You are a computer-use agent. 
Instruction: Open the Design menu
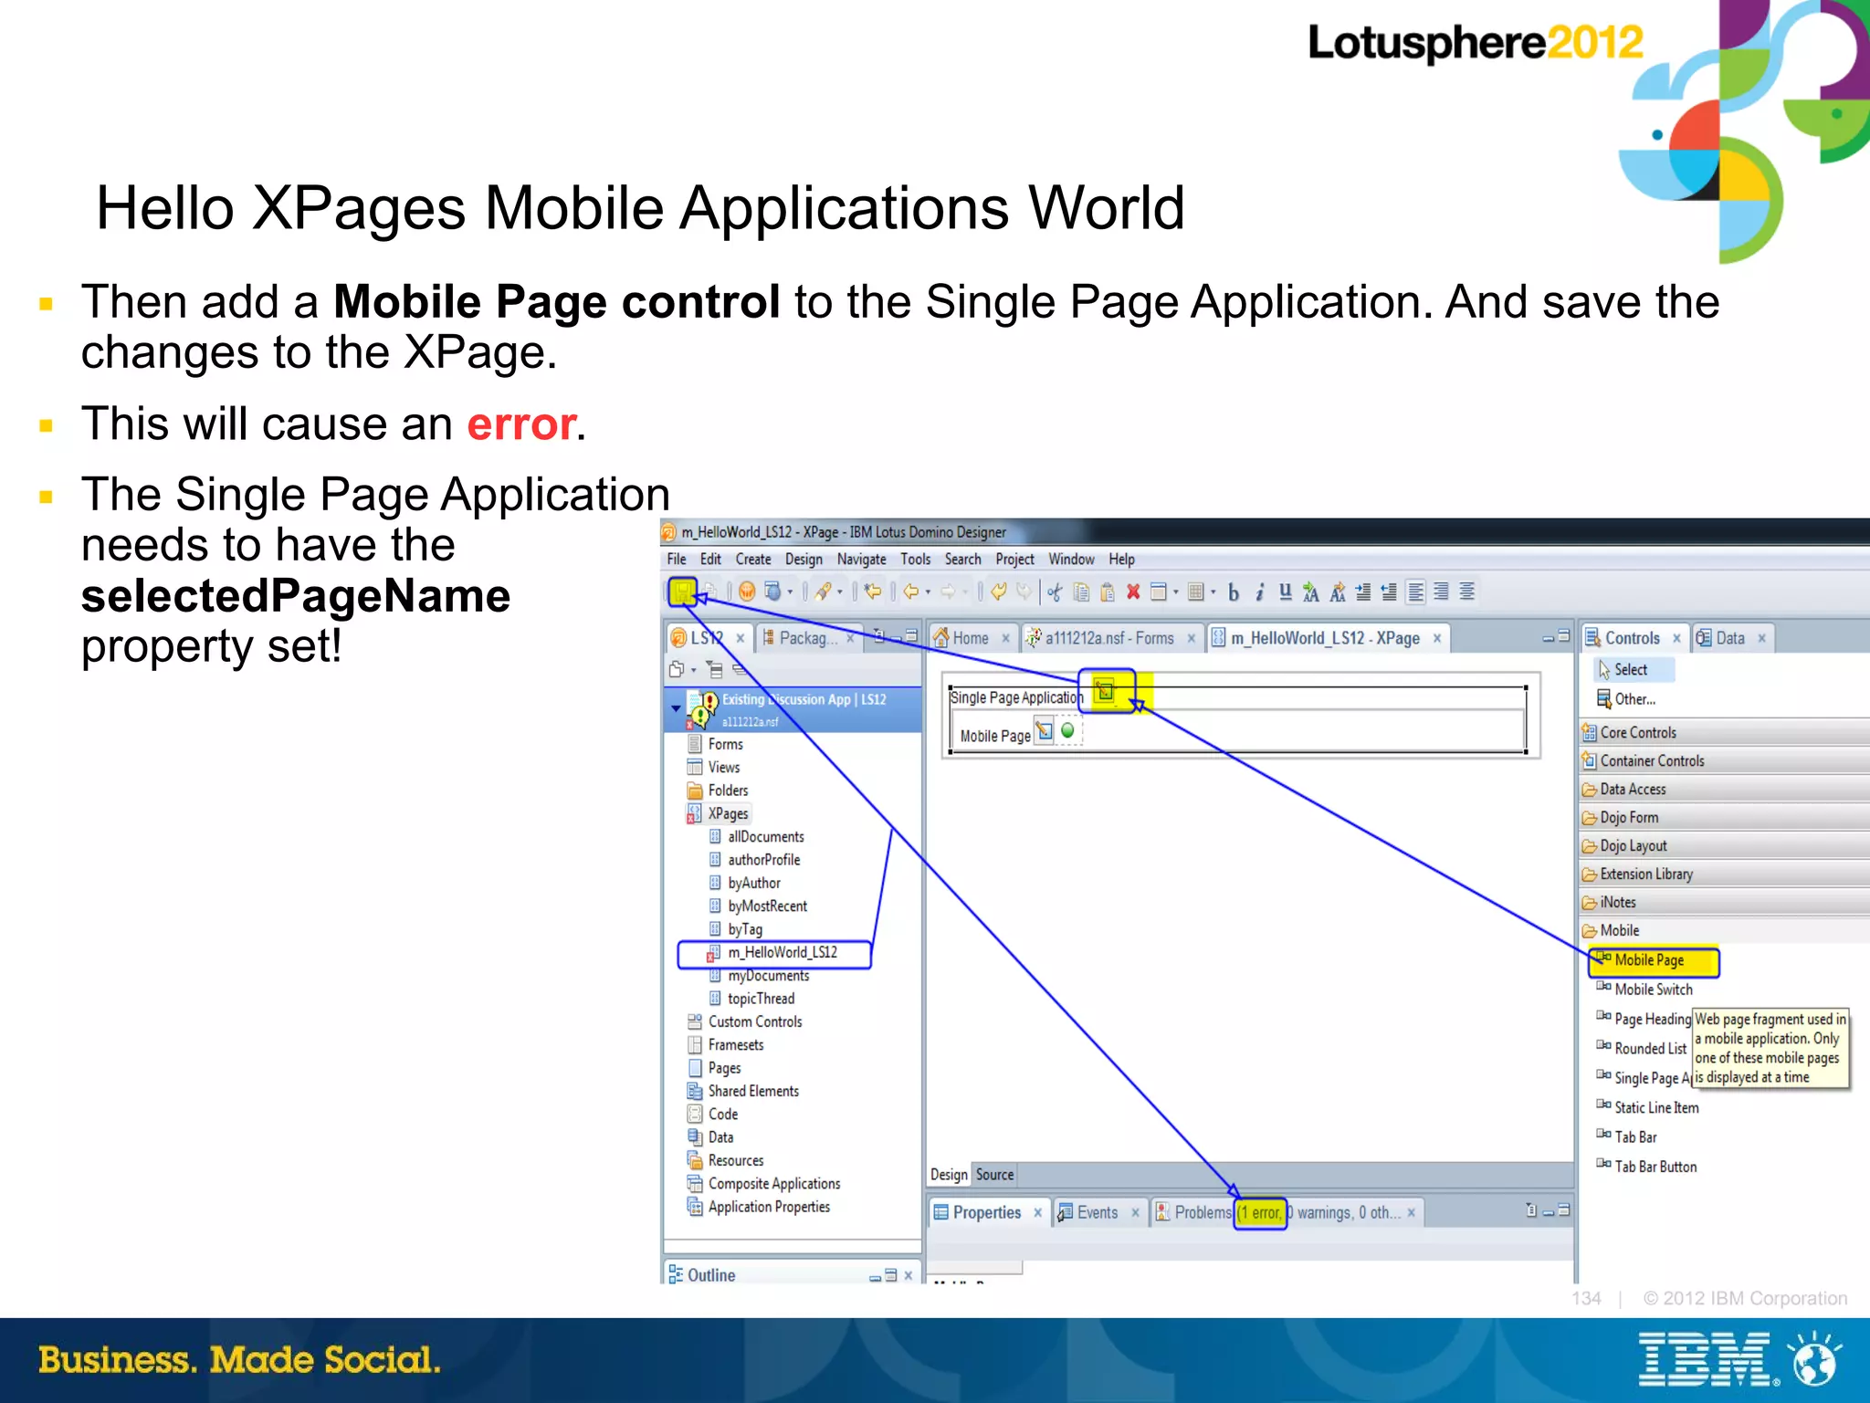(x=804, y=560)
